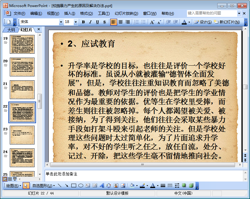
Task: Open the 设计(S) design pane
Action: pyautogui.click(x=203, y=22)
